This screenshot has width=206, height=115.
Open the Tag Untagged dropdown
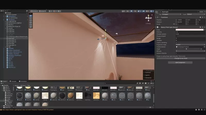(x=171, y=14)
